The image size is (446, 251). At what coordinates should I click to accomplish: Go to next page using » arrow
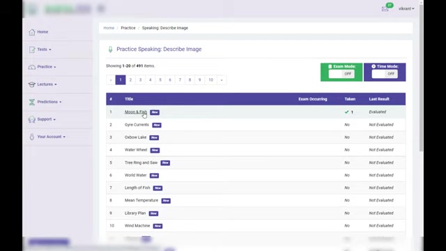[x=222, y=80]
